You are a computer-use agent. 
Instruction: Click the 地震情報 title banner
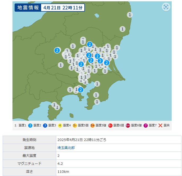(28, 7)
